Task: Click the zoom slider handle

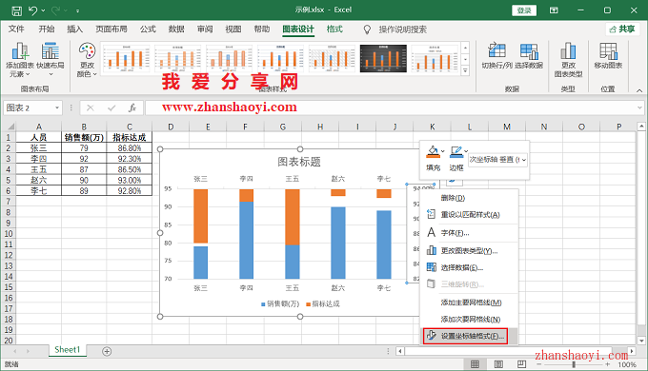Action: [x=574, y=364]
